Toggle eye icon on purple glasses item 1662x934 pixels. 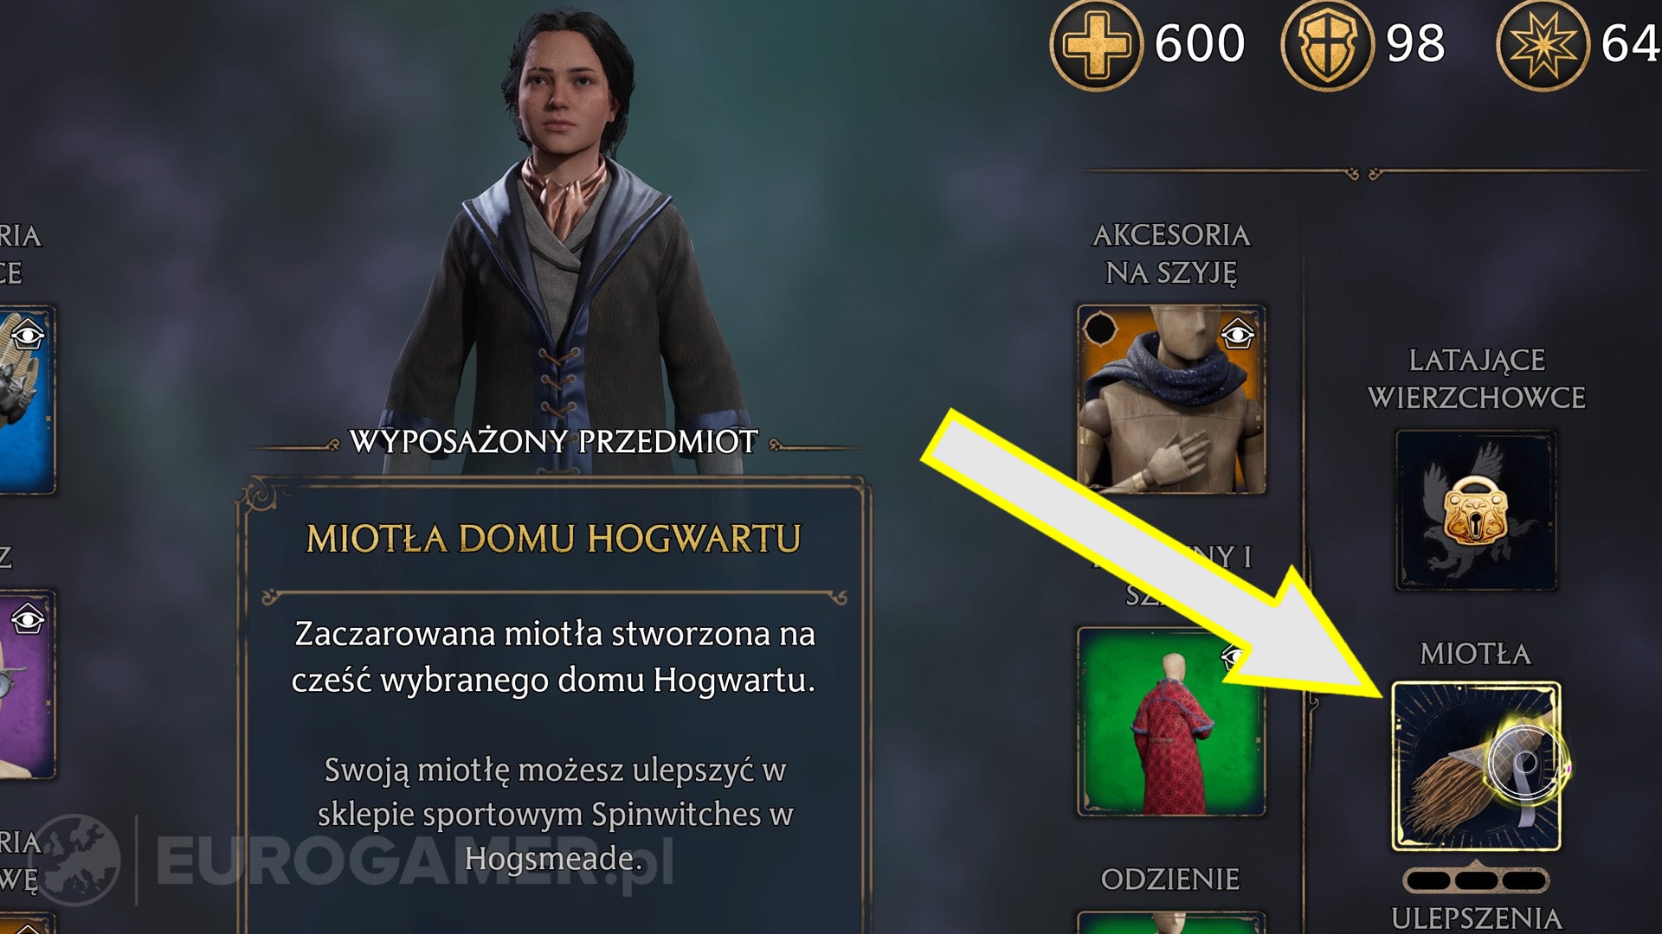tap(28, 618)
